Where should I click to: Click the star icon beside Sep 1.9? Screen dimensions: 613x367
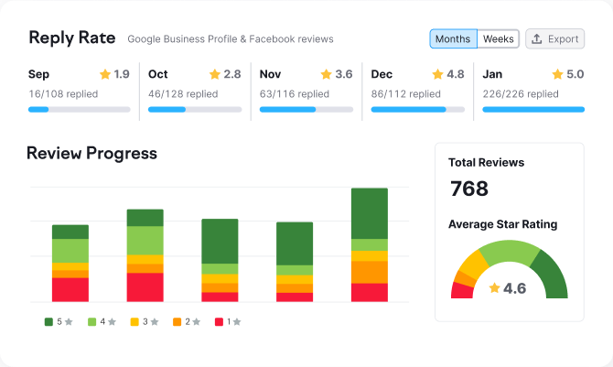coord(104,74)
